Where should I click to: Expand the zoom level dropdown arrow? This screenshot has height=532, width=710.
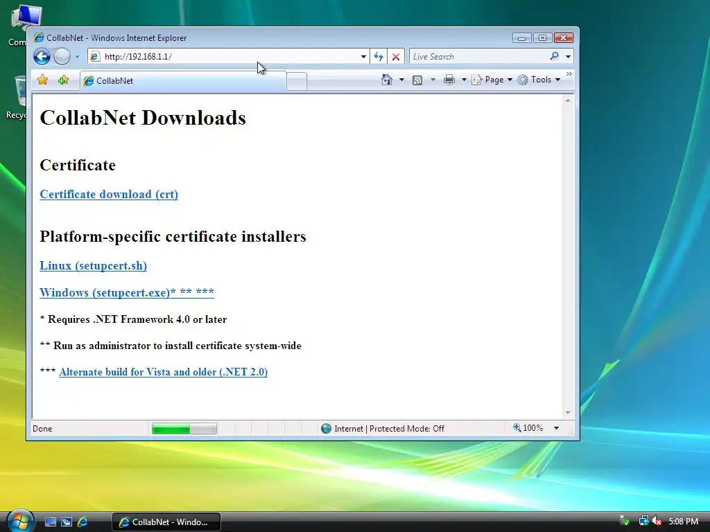tap(556, 428)
